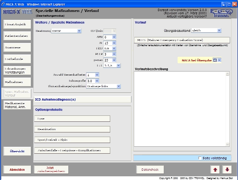Go to Patientendaten section

[x=17, y=36]
